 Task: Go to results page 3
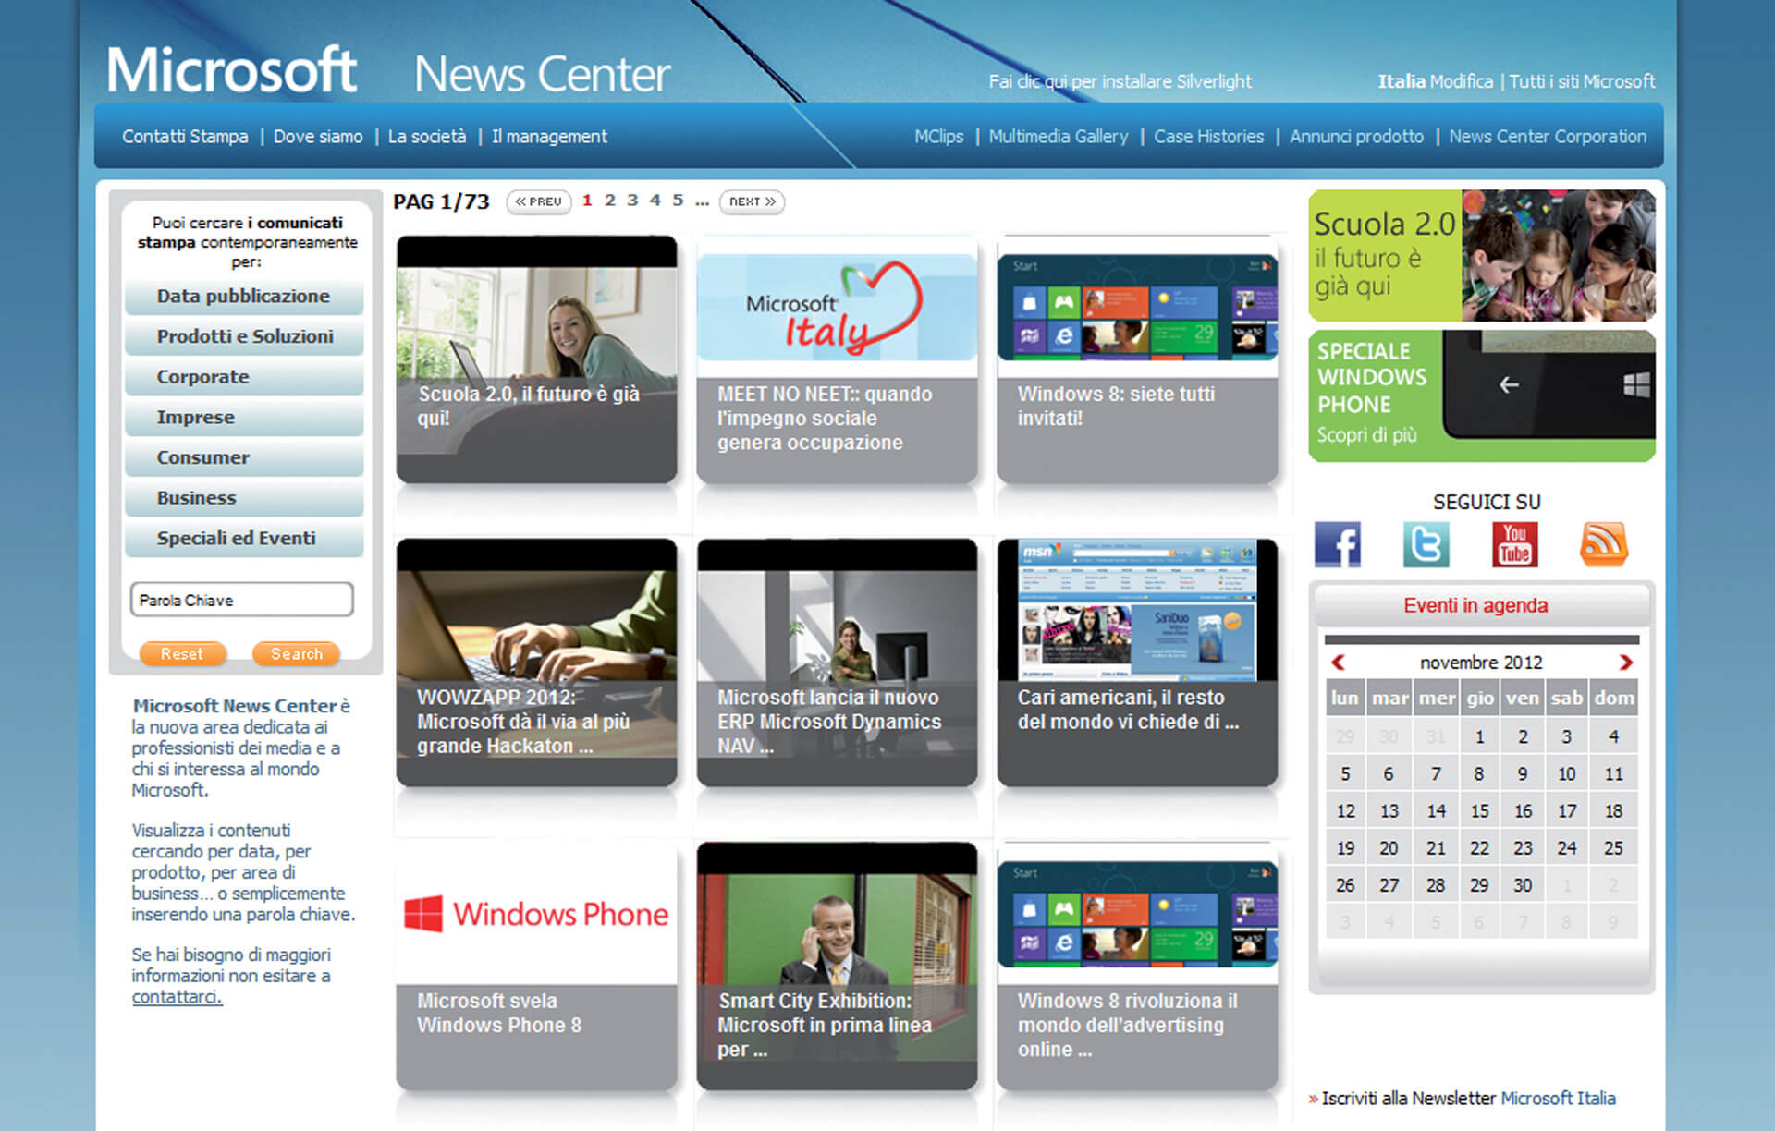[x=632, y=201]
